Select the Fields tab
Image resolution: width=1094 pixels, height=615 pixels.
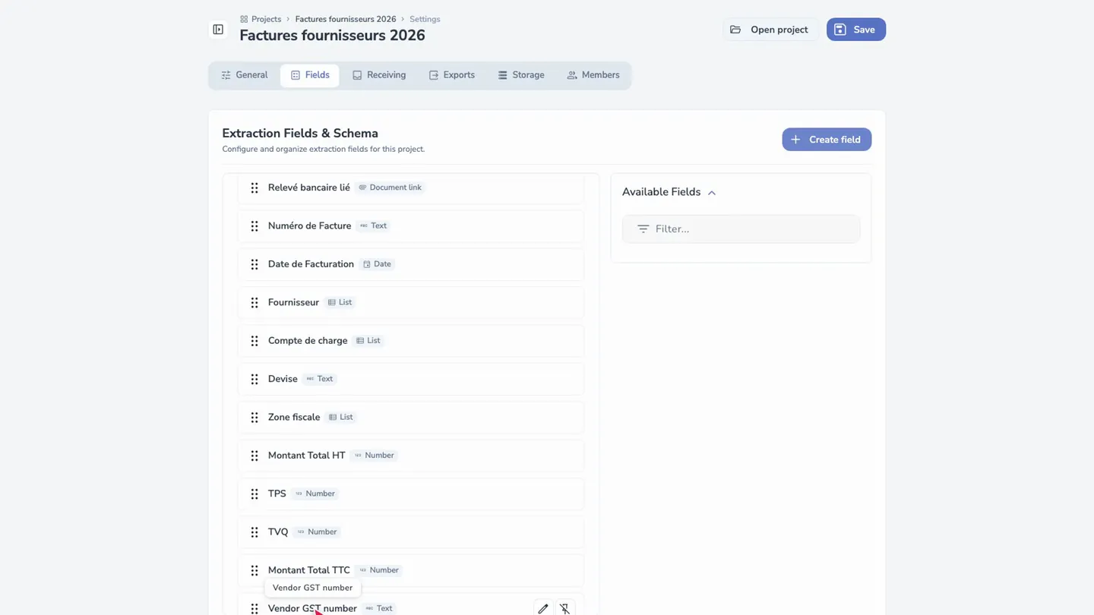click(x=310, y=75)
